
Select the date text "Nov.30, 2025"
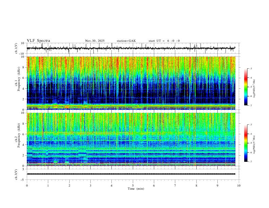95,41
